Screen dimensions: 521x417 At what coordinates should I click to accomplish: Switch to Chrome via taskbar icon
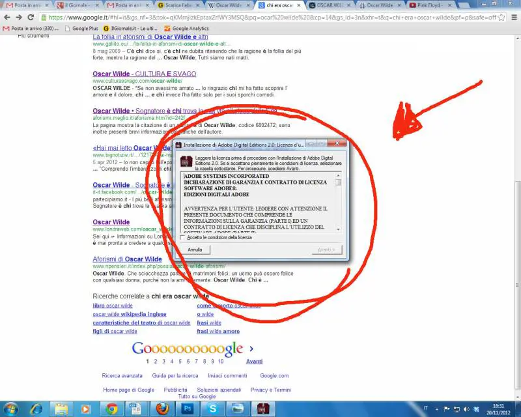coord(111,409)
